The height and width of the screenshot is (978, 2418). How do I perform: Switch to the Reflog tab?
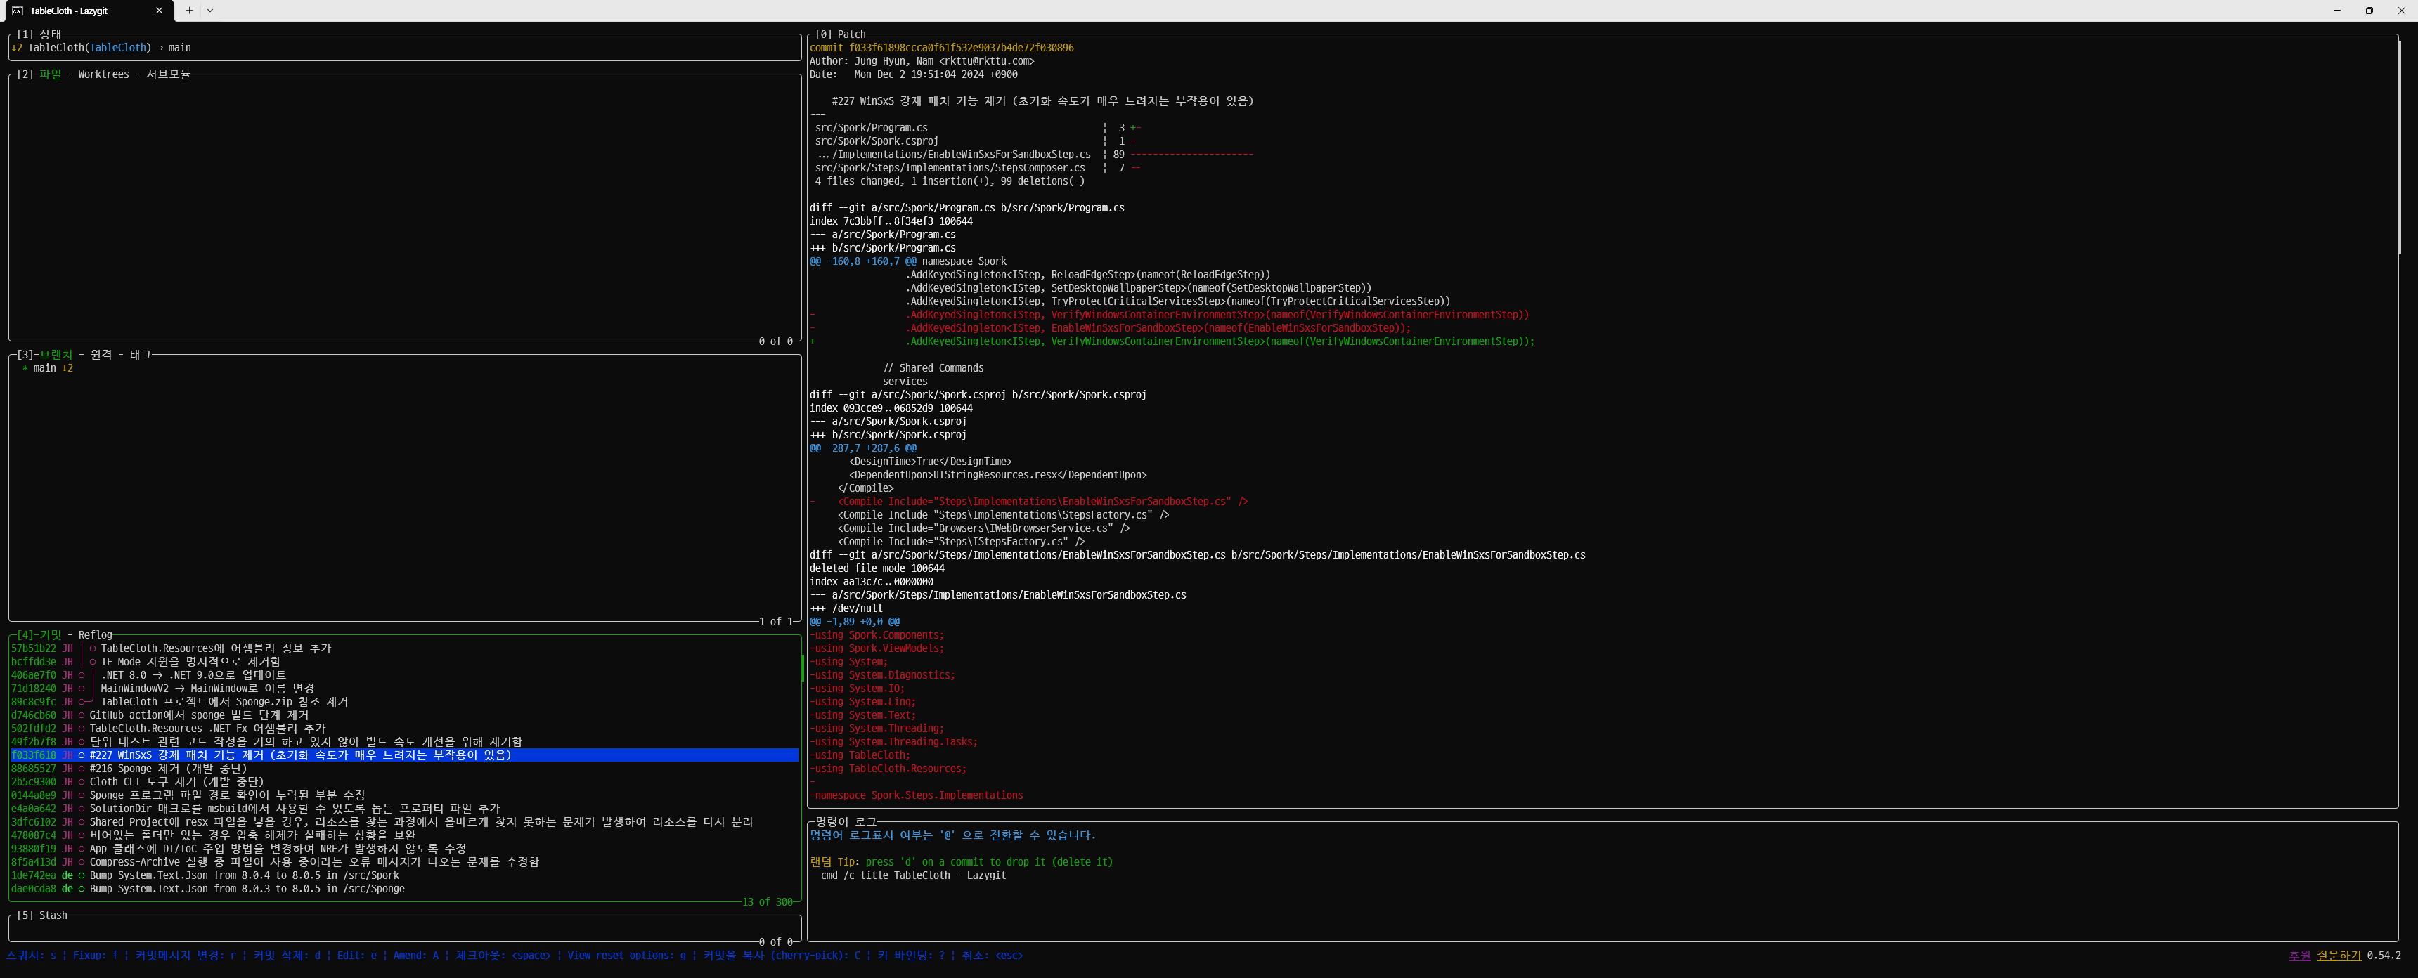(x=95, y=635)
